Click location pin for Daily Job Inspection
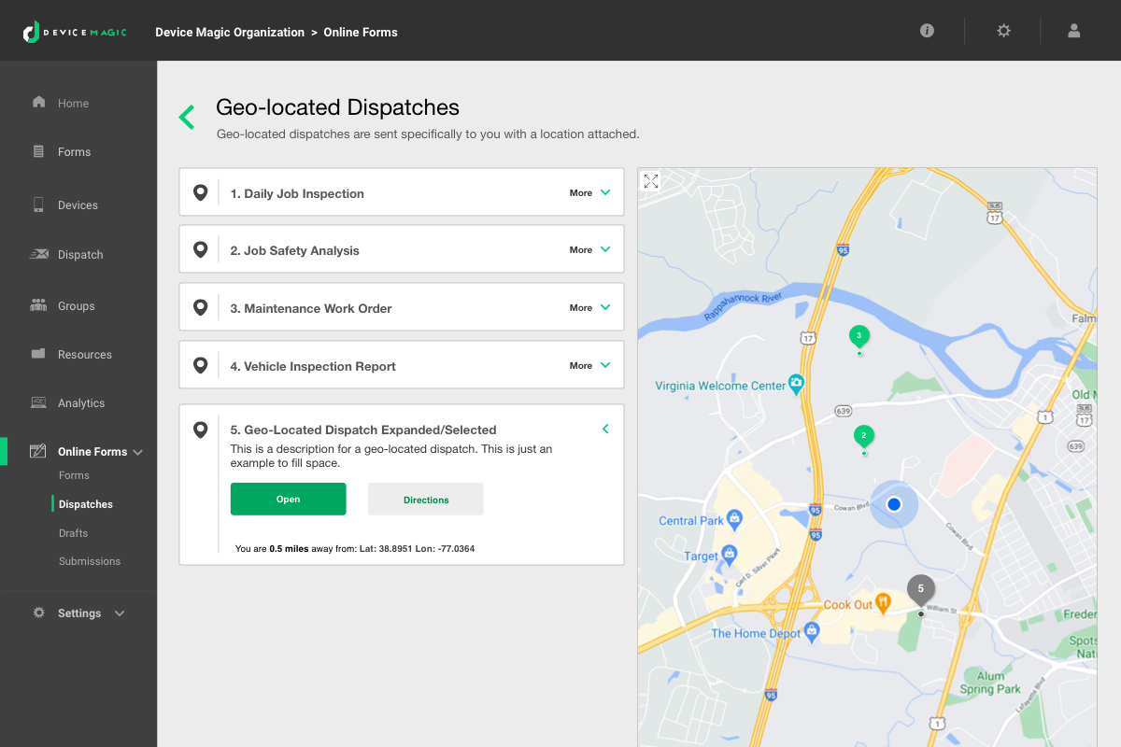Image resolution: width=1121 pixels, height=747 pixels. point(200,192)
